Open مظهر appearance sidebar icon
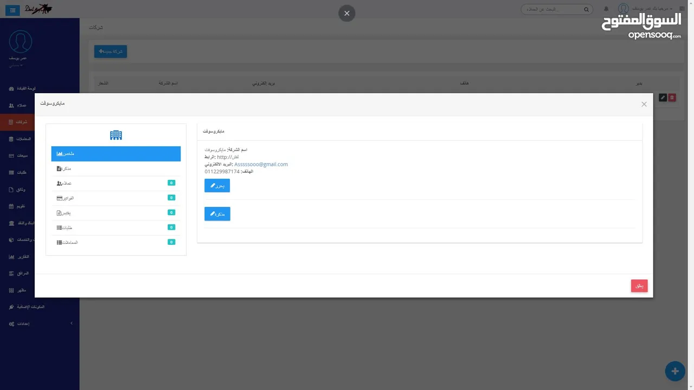This screenshot has height=390, width=694. [12, 290]
